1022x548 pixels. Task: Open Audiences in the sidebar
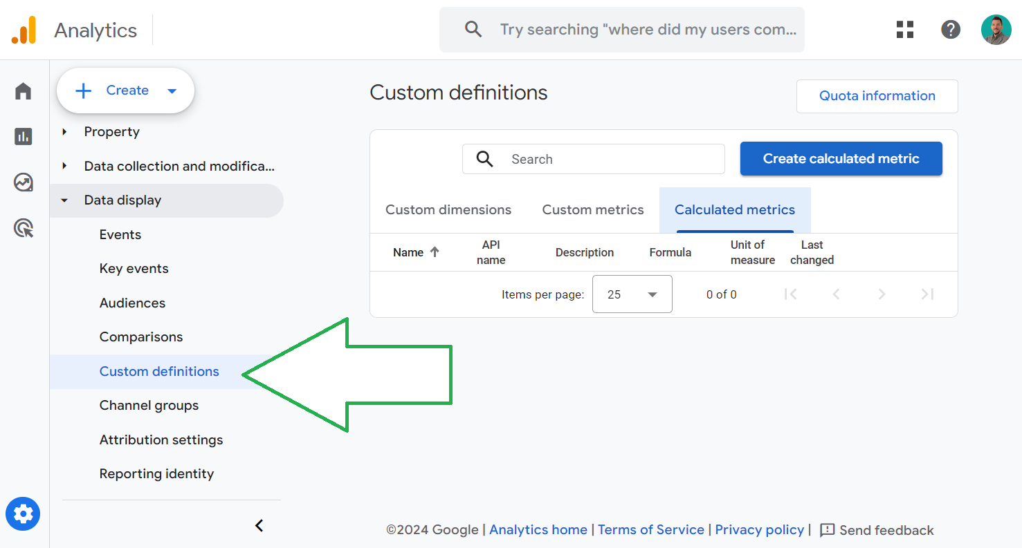click(132, 303)
